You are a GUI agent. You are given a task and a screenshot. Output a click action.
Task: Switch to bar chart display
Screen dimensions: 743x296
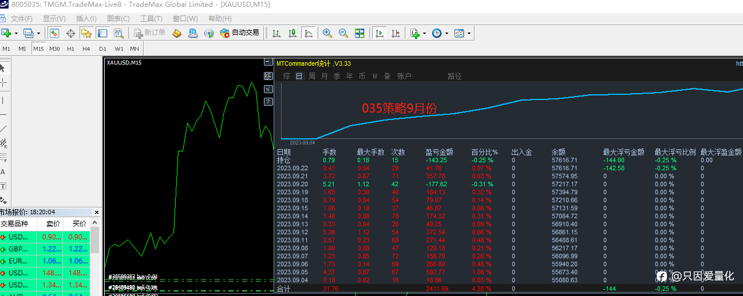276,33
